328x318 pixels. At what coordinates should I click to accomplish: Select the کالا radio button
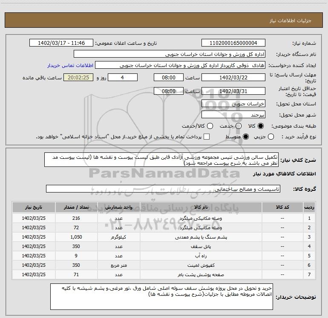click(x=261, y=126)
